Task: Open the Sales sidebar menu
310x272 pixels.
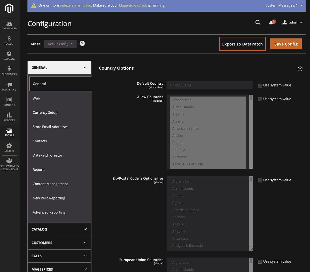Action: click(9, 41)
